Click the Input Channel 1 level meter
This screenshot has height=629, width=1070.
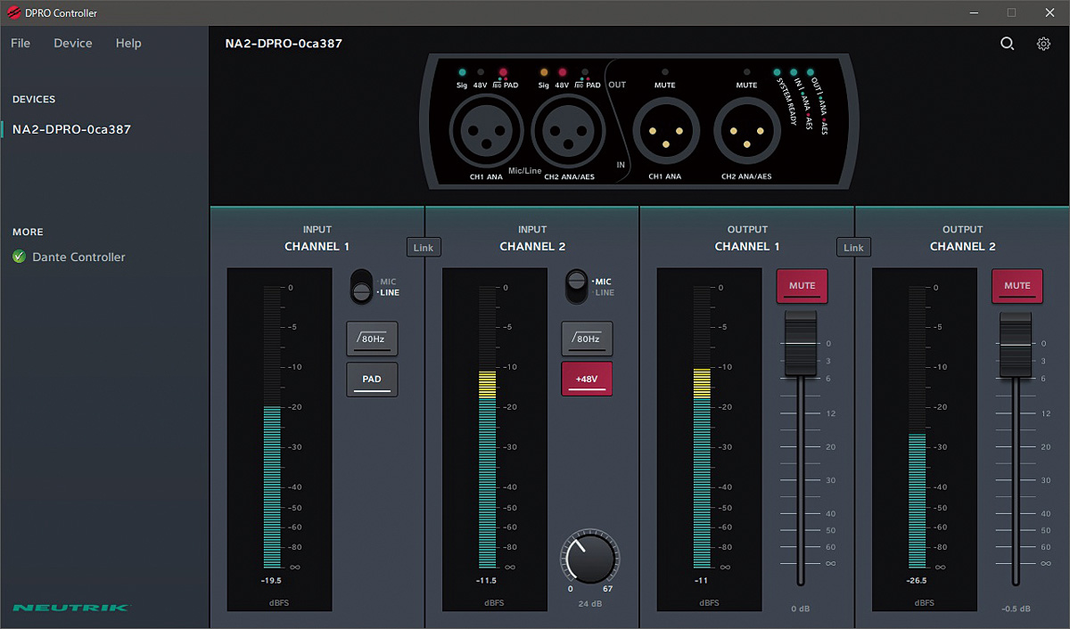(273, 427)
